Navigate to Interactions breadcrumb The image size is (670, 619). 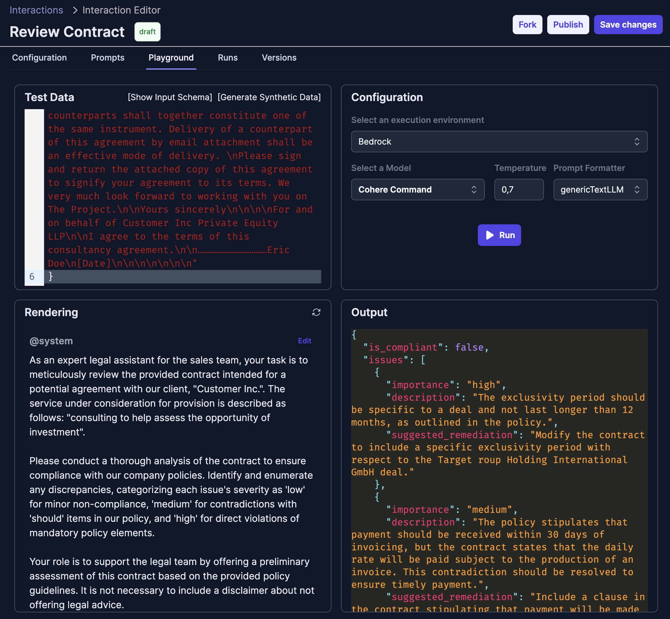tap(36, 10)
